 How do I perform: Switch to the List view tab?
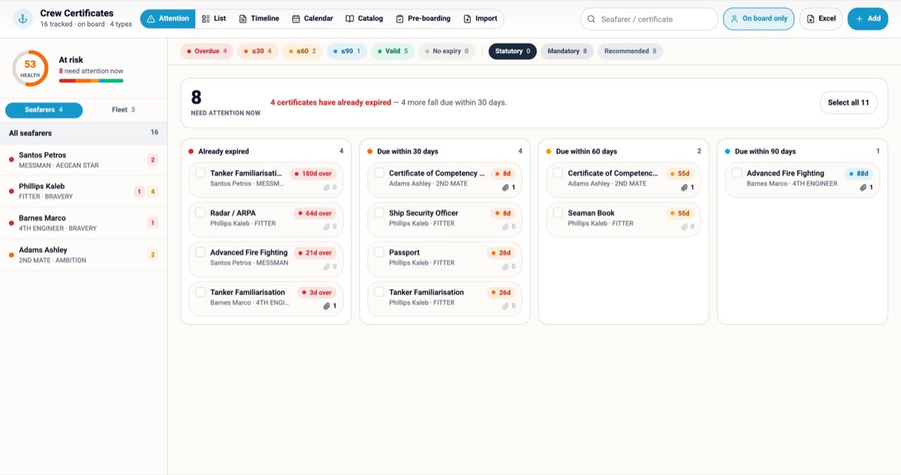point(214,19)
